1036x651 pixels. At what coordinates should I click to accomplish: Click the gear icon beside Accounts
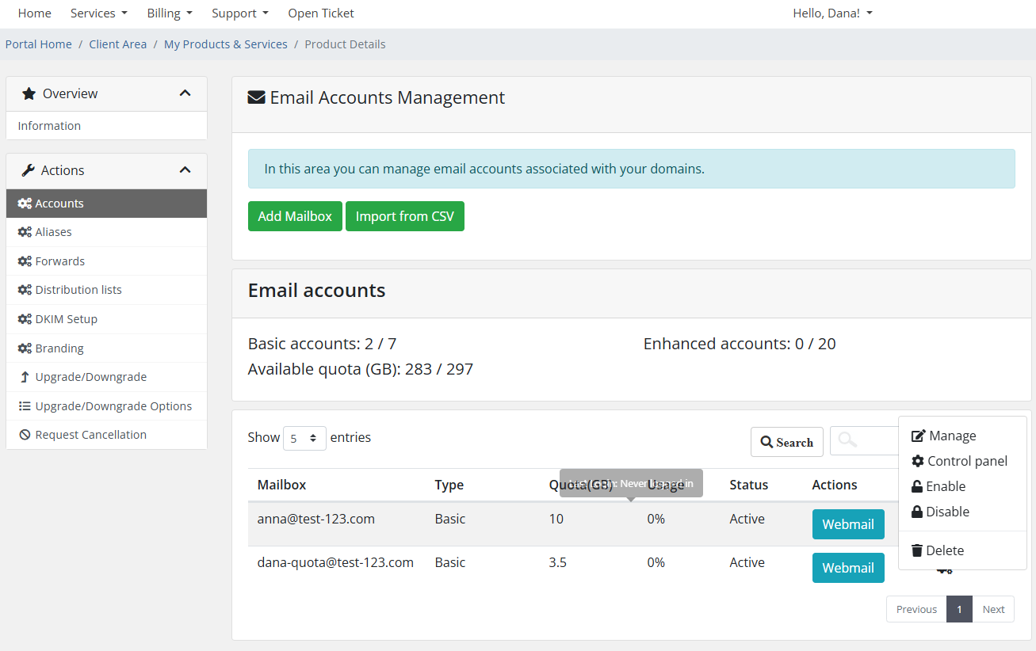coord(25,204)
